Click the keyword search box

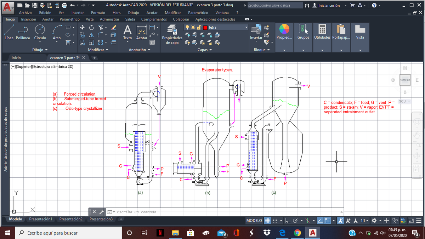click(275, 5)
